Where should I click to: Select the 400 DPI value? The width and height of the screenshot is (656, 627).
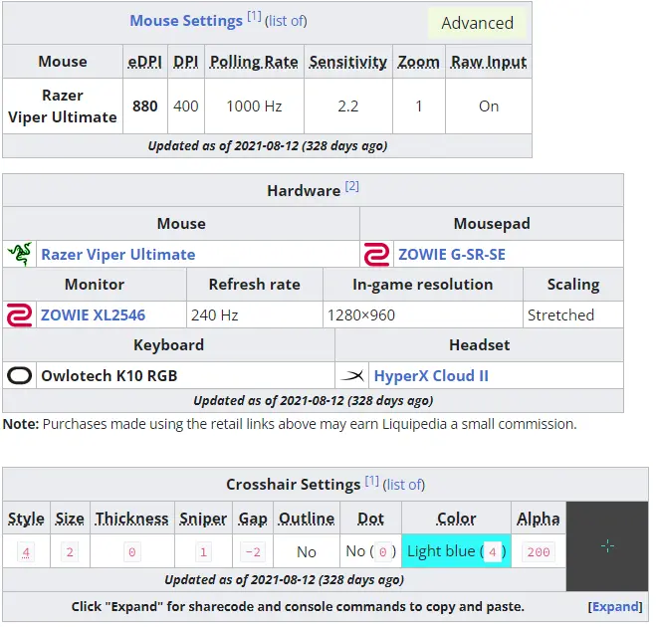186,105
